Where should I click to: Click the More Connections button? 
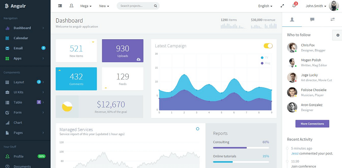click(312, 124)
